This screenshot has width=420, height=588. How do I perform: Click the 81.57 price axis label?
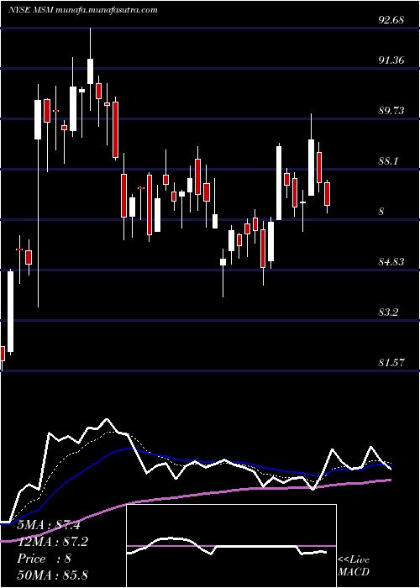coord(391,362)
